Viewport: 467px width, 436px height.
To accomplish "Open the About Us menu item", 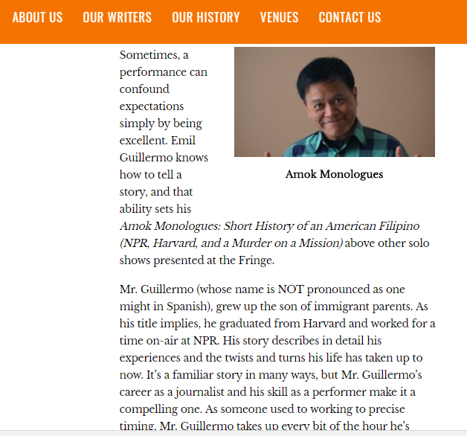I will (x=37, y=17).
